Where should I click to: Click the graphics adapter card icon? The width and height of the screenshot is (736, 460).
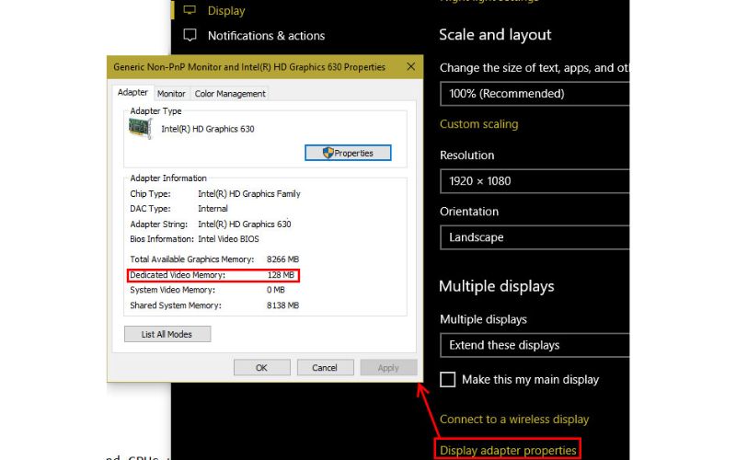142,128
